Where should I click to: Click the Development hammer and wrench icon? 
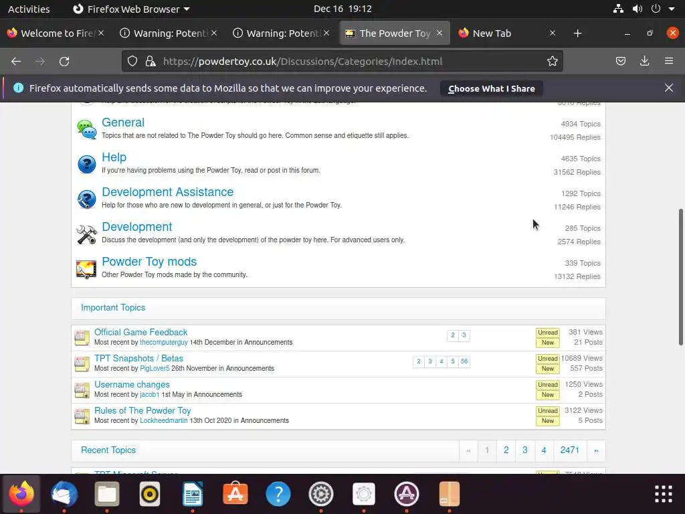click(x=86, y=234)
